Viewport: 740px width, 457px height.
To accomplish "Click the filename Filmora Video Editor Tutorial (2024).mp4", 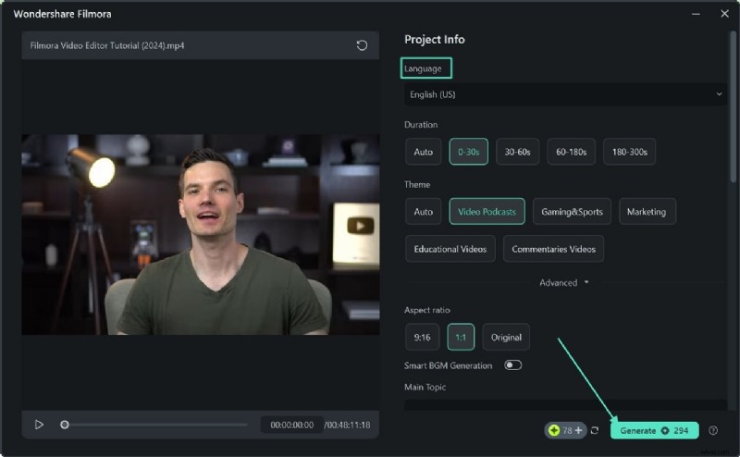I will coord(107,46).
